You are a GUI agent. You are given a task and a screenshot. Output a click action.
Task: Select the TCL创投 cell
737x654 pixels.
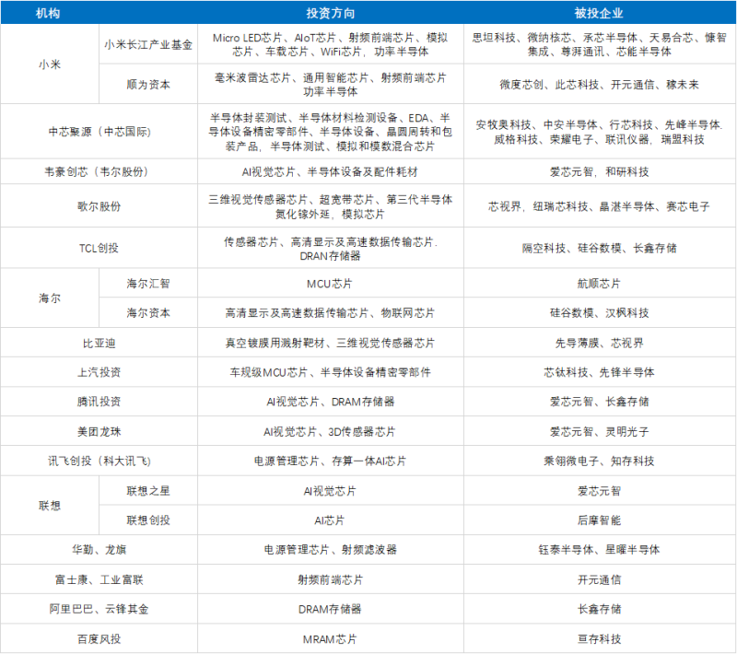click(99, 248)
